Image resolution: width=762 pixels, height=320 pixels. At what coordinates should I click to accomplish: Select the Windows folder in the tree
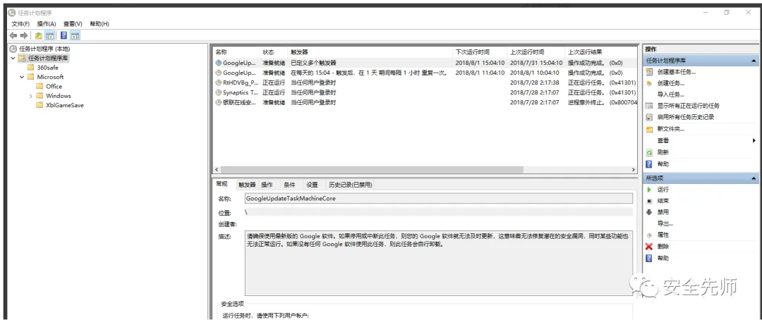tap(59, 96)
